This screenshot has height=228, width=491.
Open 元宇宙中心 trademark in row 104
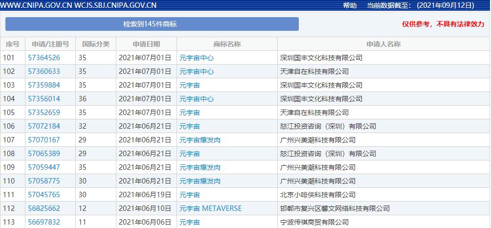[196, 99]
